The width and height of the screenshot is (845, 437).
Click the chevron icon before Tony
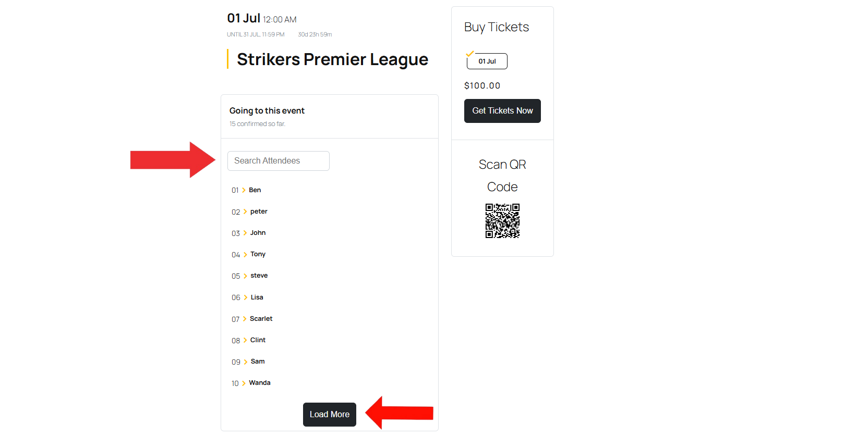[x=245, y=255]
